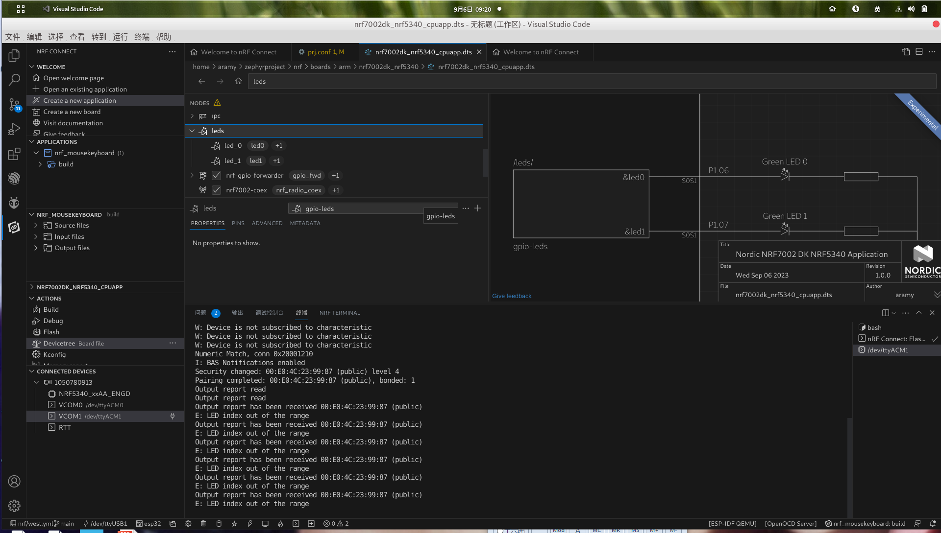
Task: Open the GNOME activities grid icon
Action: coord(21,9)
